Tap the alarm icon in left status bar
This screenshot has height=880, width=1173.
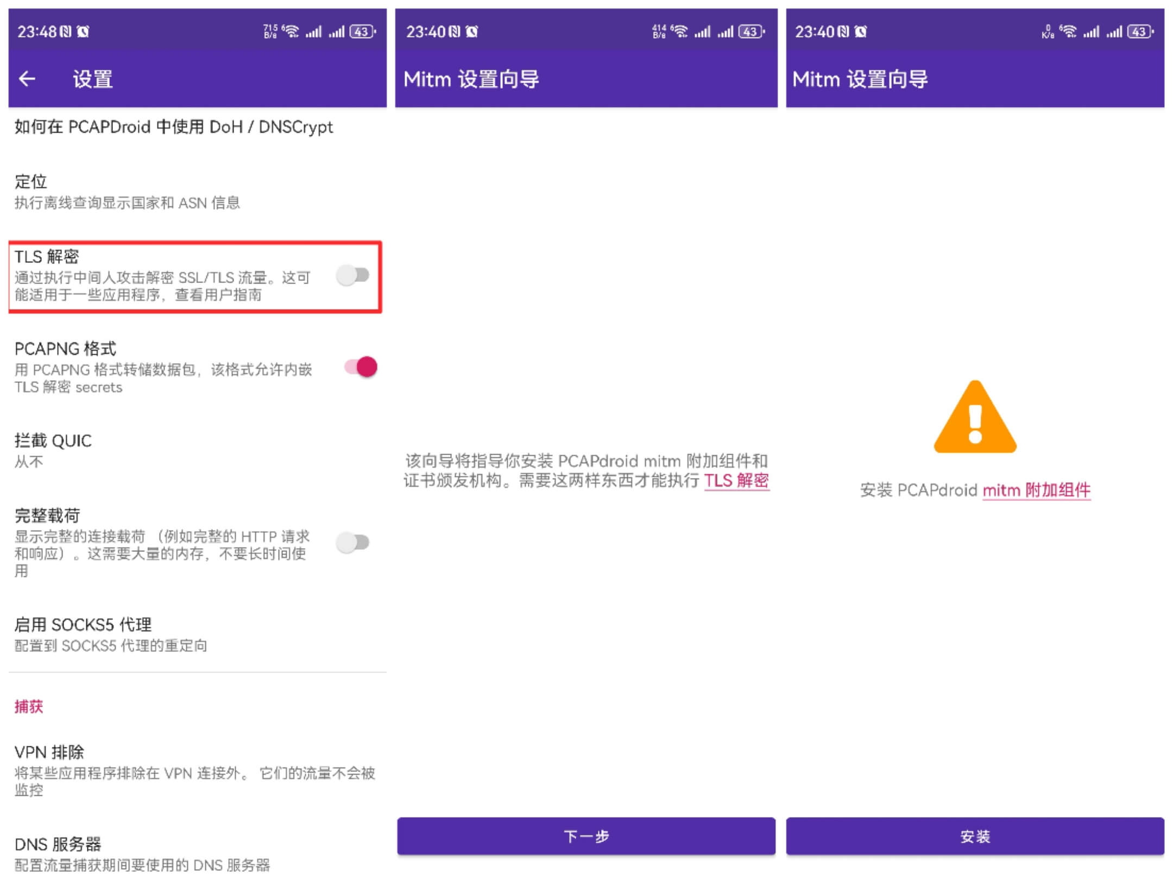tap(83, 32)
